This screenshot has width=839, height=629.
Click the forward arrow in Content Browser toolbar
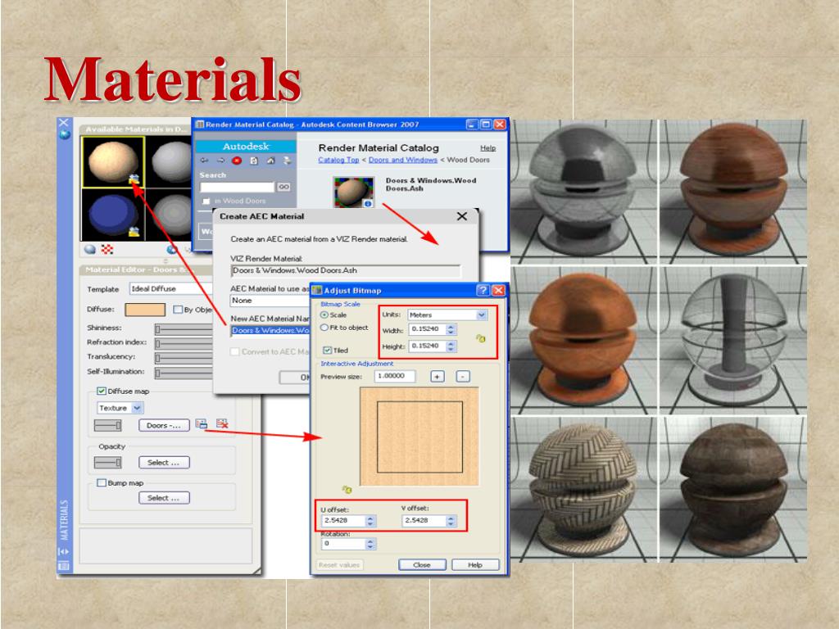220,161
